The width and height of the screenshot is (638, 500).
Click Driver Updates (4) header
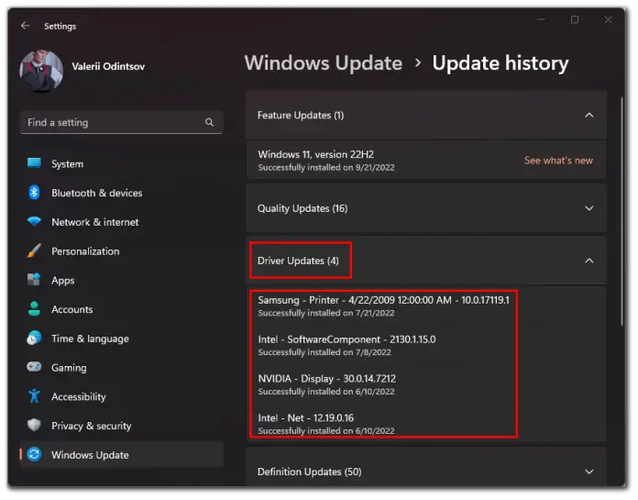426,261
